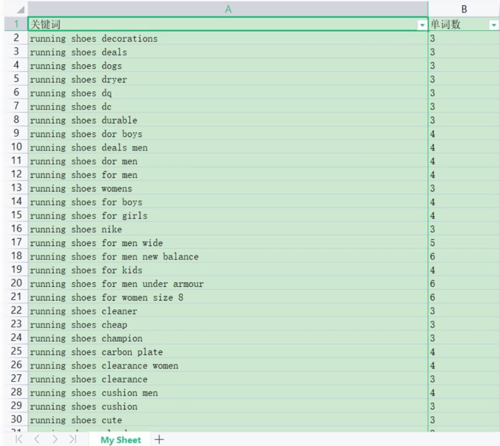Select row 30 header

point(16,420)
